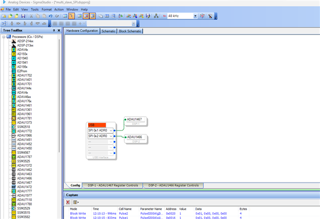Toggle the highlighted Tree ToolBox view button

click(x=72, y=16)
